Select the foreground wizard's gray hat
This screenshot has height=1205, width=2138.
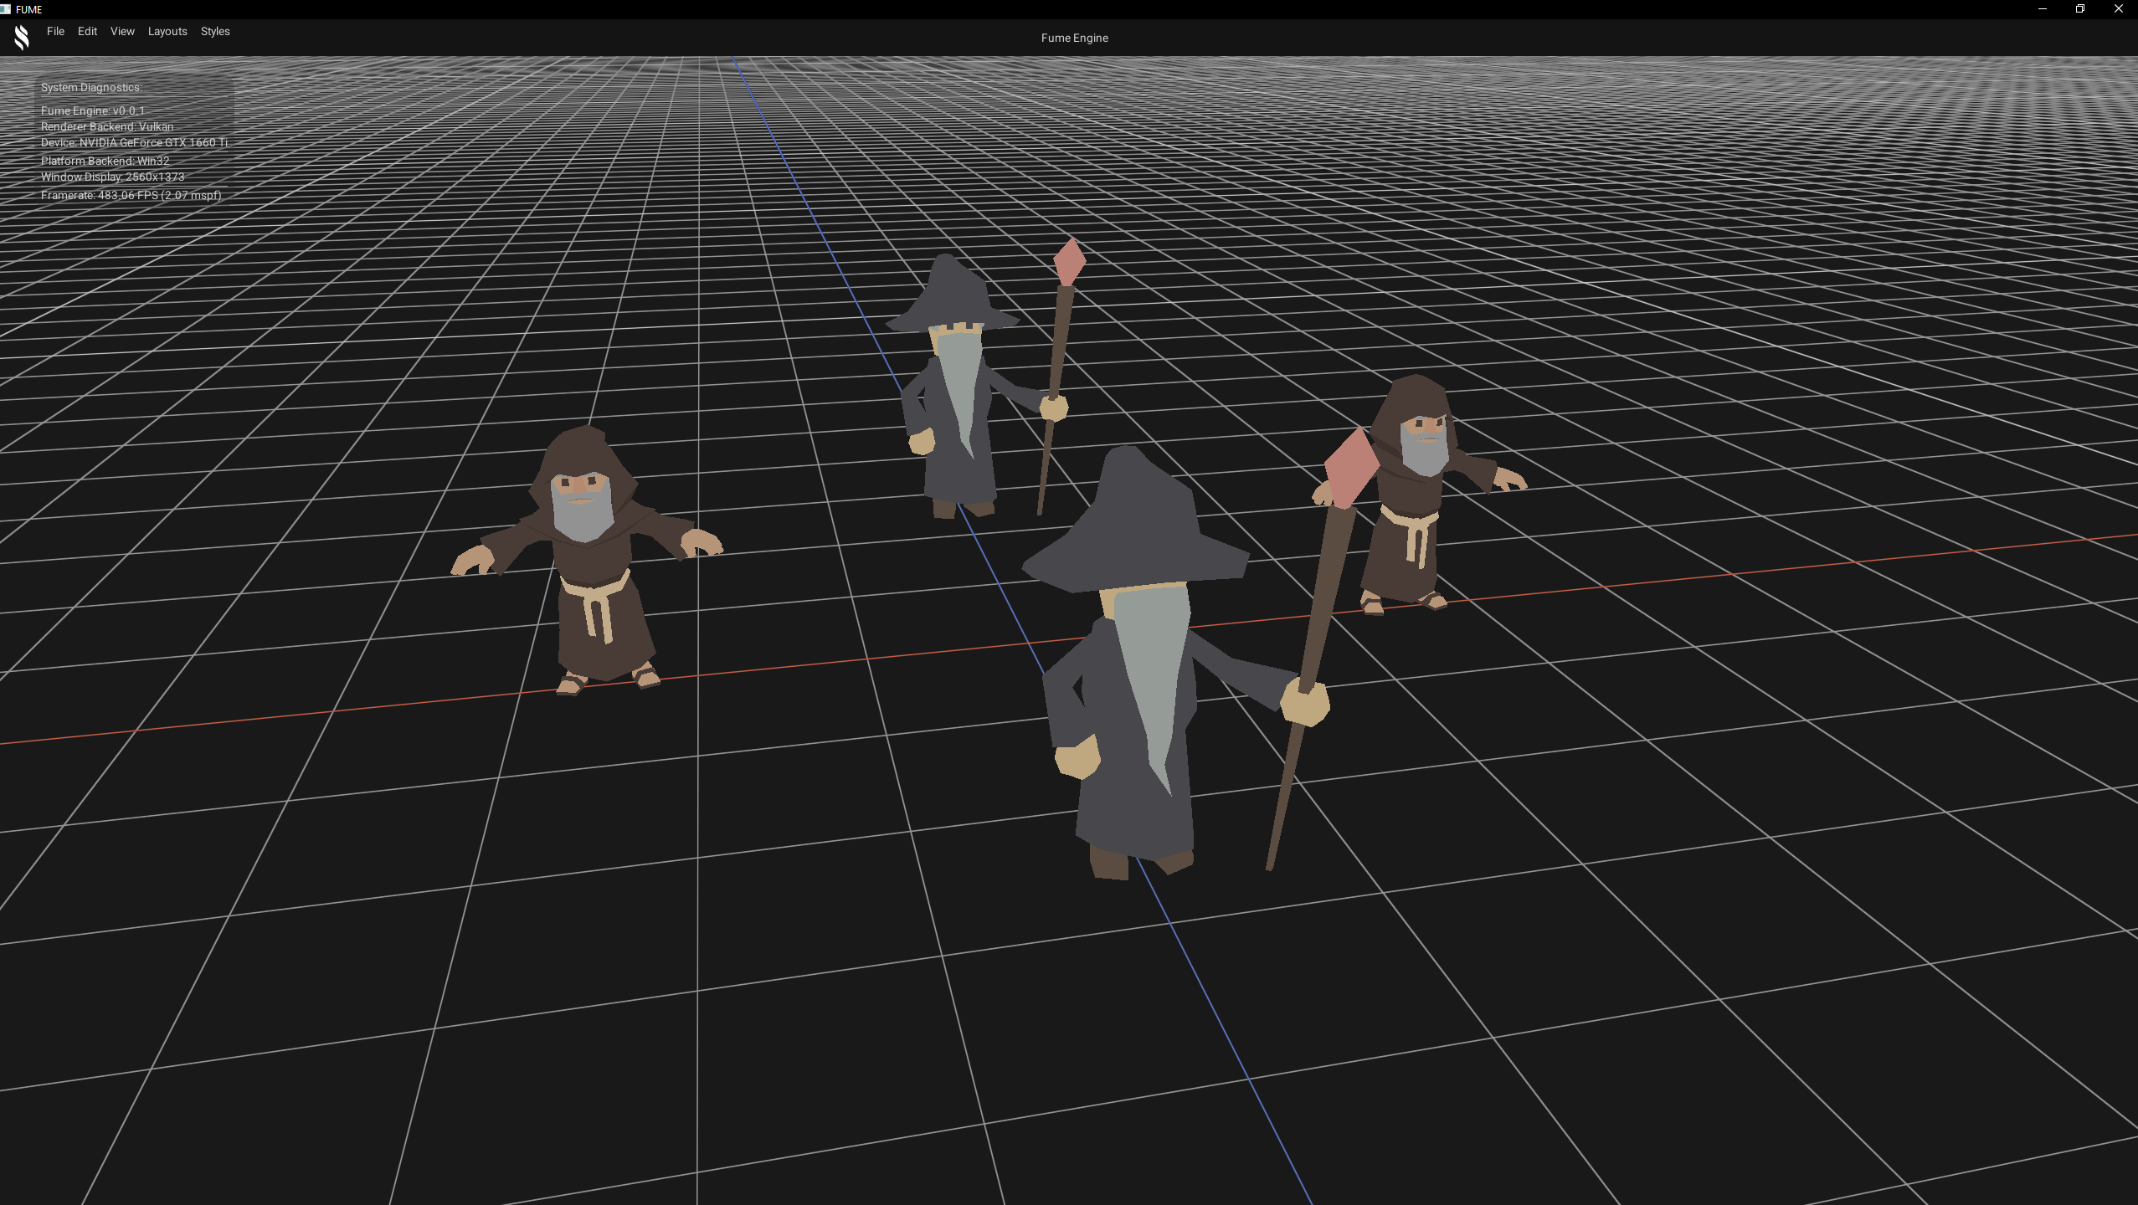pos(1138,527)
